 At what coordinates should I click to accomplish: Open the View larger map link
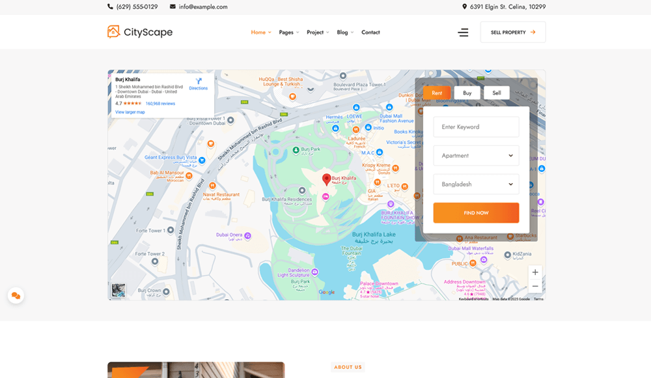click(130, 112)
